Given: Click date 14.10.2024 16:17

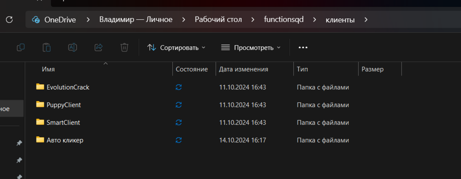Looking at the screenshot, I should pos(242,140).
